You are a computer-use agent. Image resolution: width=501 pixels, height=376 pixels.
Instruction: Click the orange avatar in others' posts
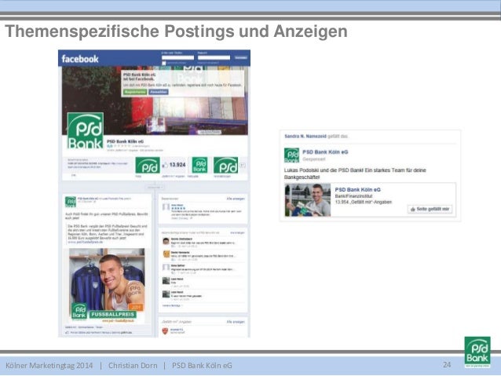click(166, 254)
